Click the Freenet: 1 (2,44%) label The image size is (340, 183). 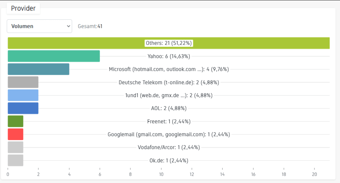click(x=169, y=121)
